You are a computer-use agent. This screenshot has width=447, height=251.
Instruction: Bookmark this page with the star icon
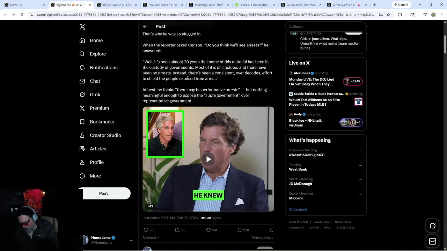click(x=388, y=15)
